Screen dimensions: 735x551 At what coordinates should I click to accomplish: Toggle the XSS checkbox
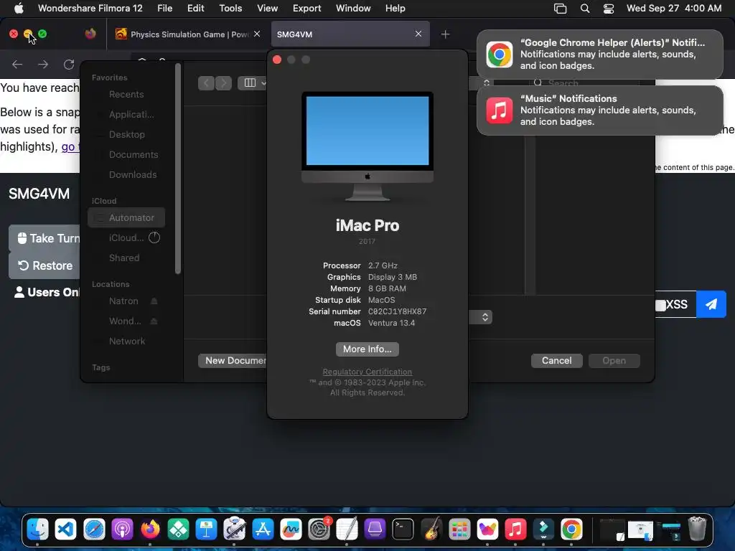pos(660,306)
